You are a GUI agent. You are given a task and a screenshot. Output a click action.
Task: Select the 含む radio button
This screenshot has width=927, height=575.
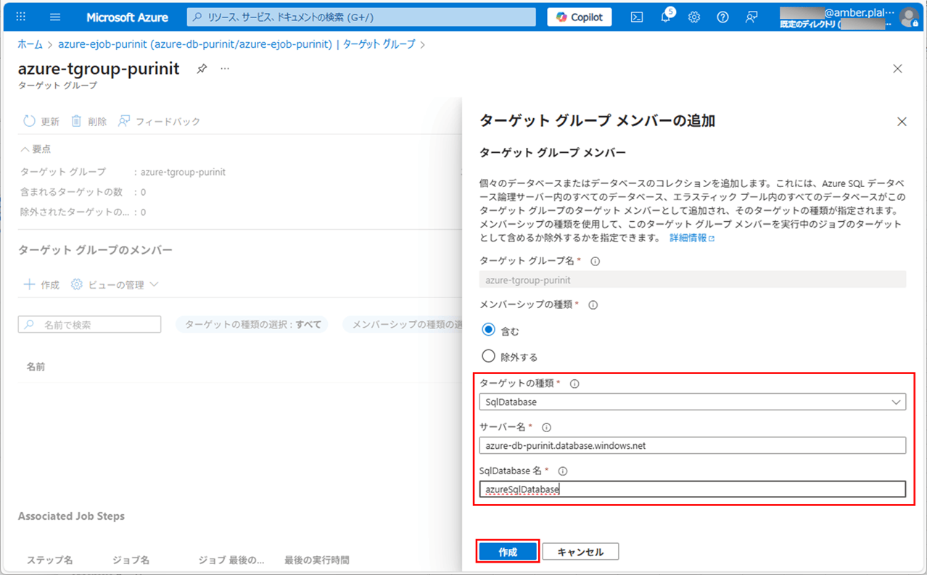tap(489, 331)
